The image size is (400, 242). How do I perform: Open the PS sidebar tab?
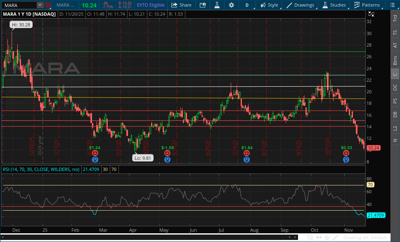[395, 101]
